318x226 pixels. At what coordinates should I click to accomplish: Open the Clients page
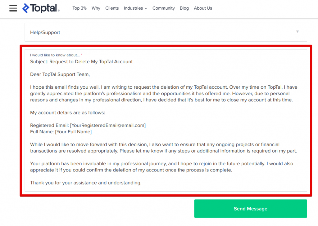click(112, 8)
